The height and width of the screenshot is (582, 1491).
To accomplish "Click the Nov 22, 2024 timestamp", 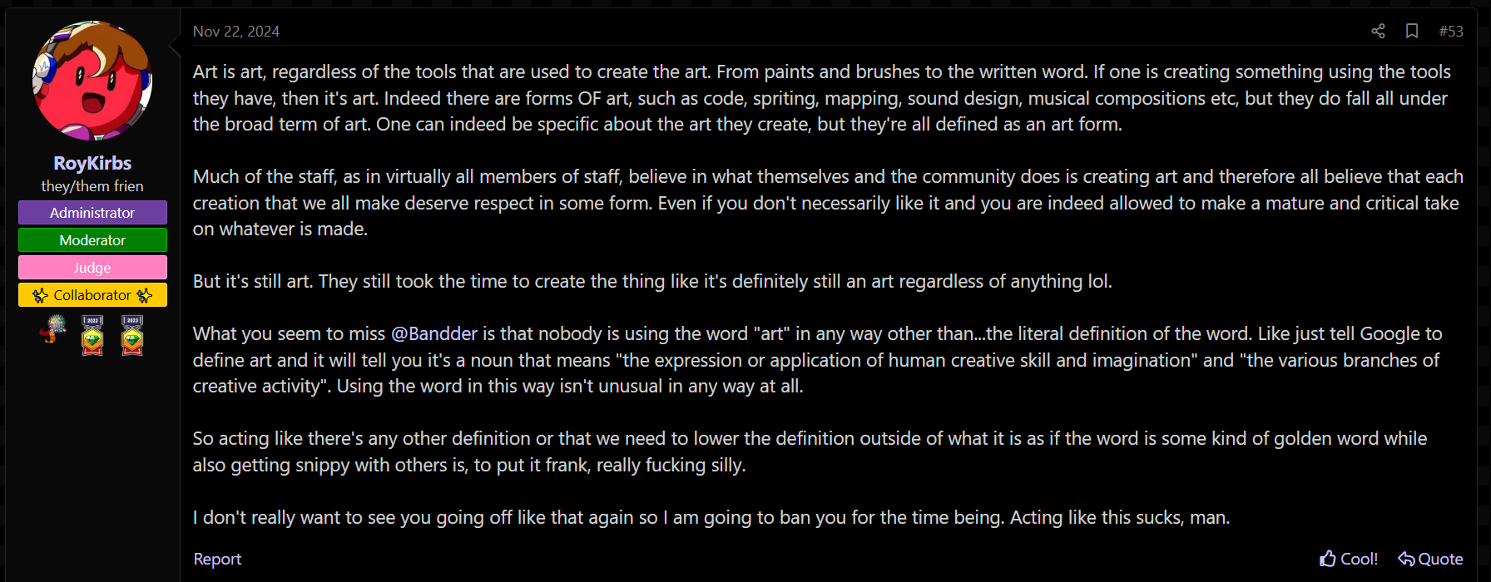I will pyautogui.click(x=236, y=31).
